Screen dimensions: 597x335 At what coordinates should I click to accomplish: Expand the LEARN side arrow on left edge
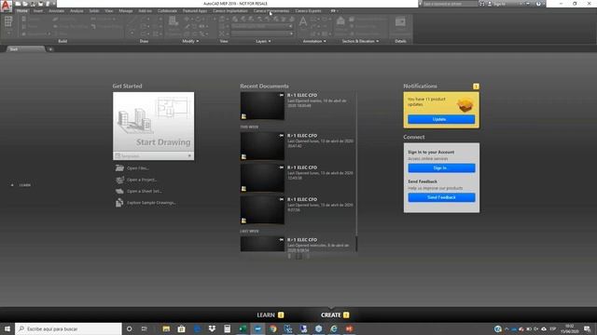click(12, 185)
